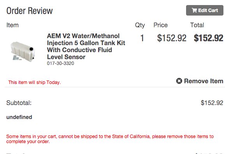Open the Edit Cart button label

208,10
